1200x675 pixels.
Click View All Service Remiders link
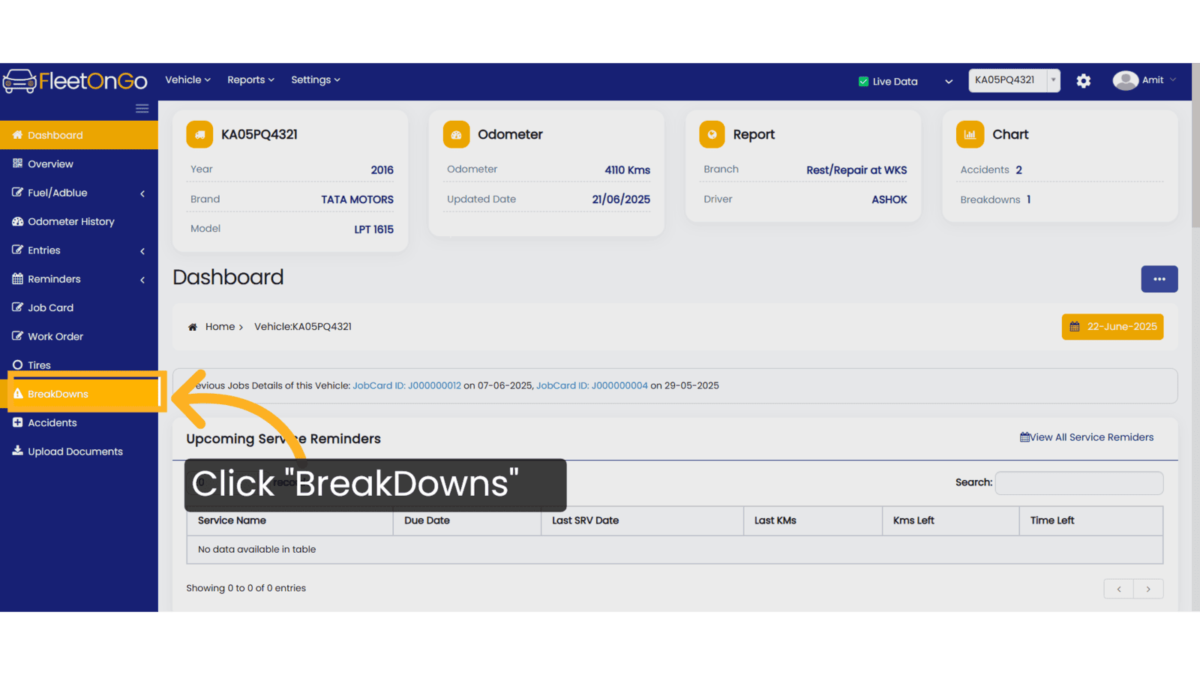(1087, 437)
